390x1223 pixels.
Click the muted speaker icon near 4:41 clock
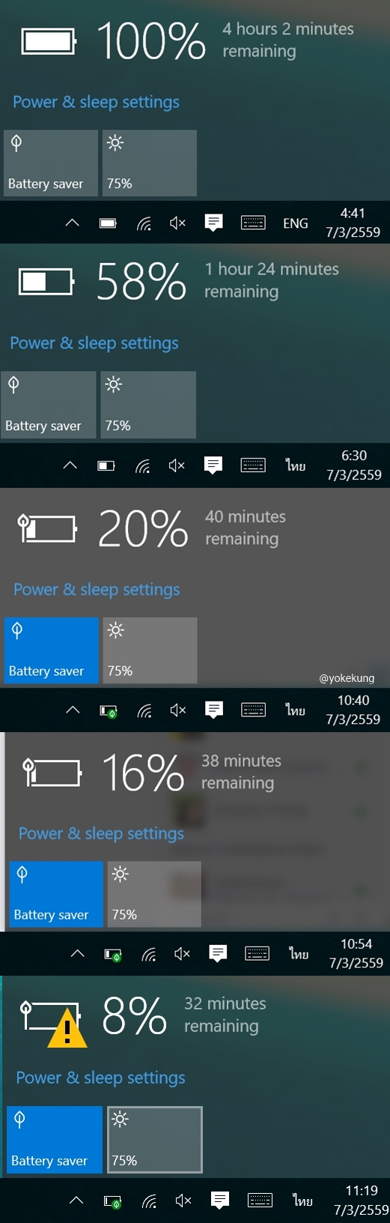tap(177, 223)
